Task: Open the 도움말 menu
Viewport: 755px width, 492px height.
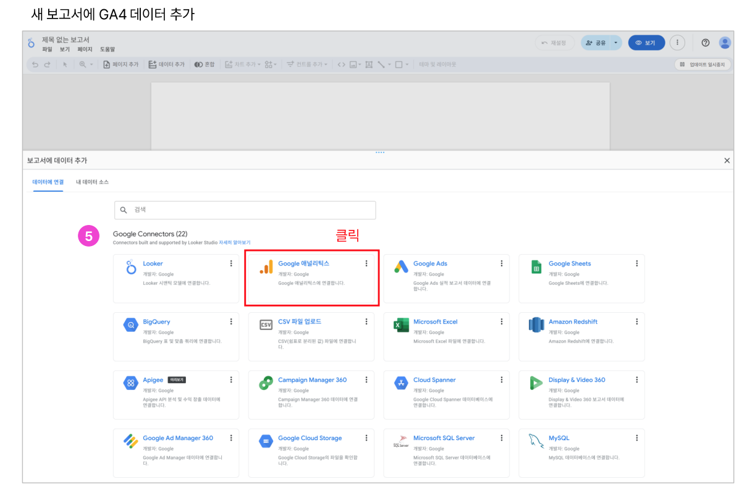Action: point(108,49)
